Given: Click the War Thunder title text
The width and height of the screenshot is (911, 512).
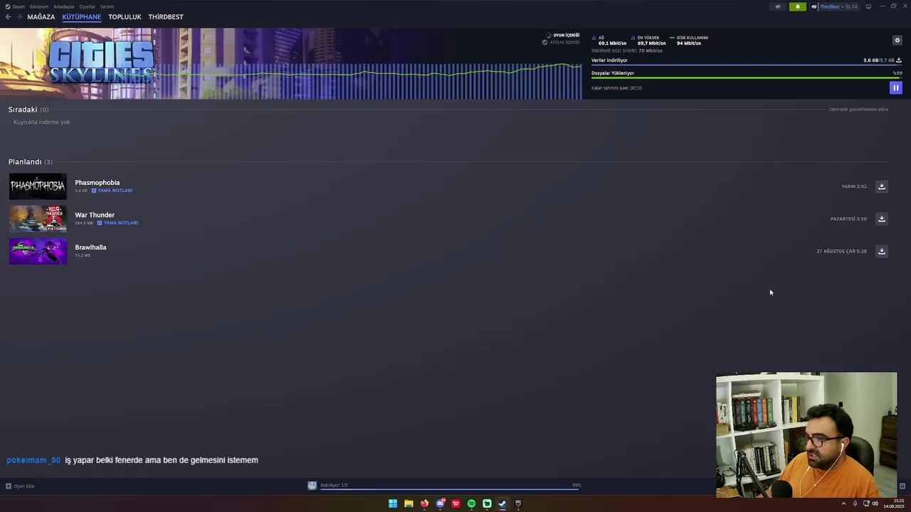Looking at the screenshot, I should pos(95,215).
